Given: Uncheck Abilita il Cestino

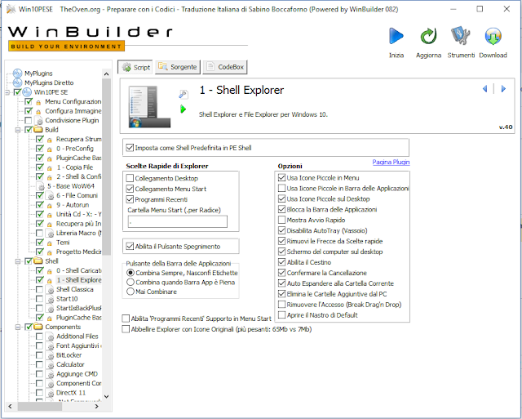Looking at the screenshot, I should coord(281,262).
